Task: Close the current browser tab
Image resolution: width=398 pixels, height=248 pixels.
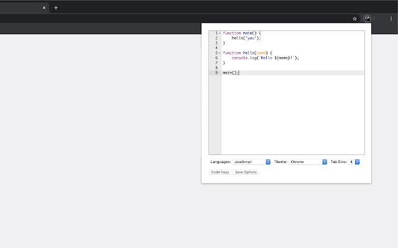Action: click(x=44, y=8)
